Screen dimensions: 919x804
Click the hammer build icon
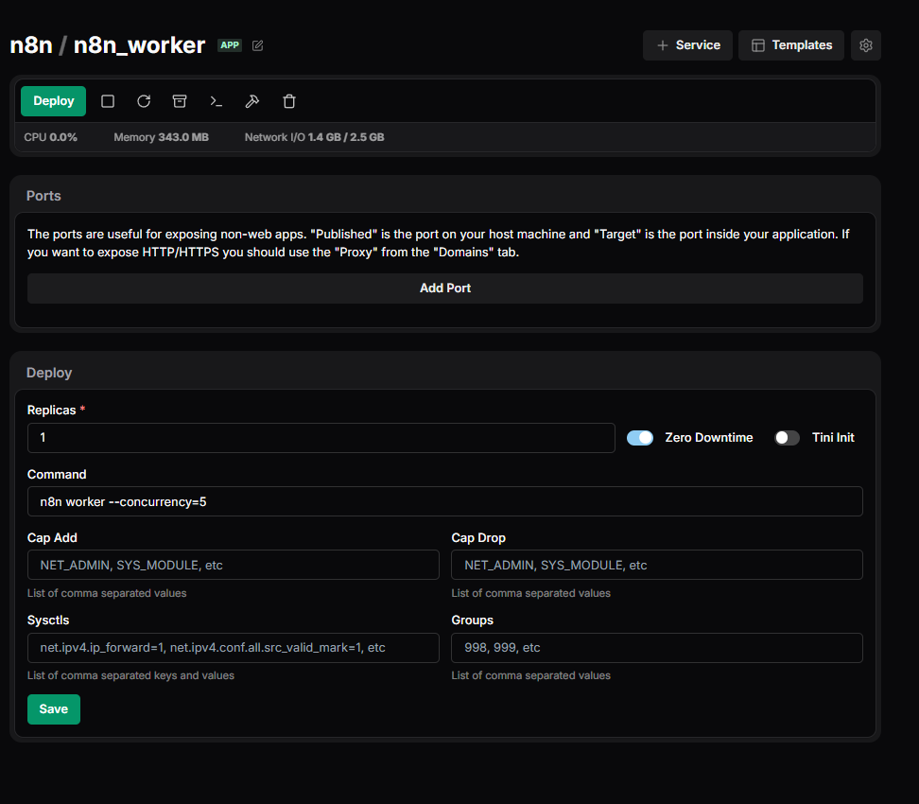point(252,101)
